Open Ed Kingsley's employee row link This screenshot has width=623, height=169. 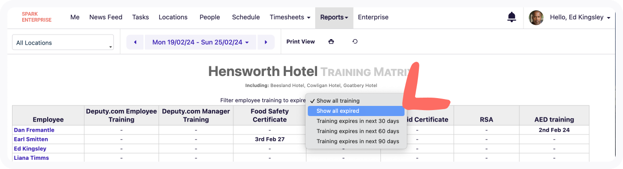point(30,149)
